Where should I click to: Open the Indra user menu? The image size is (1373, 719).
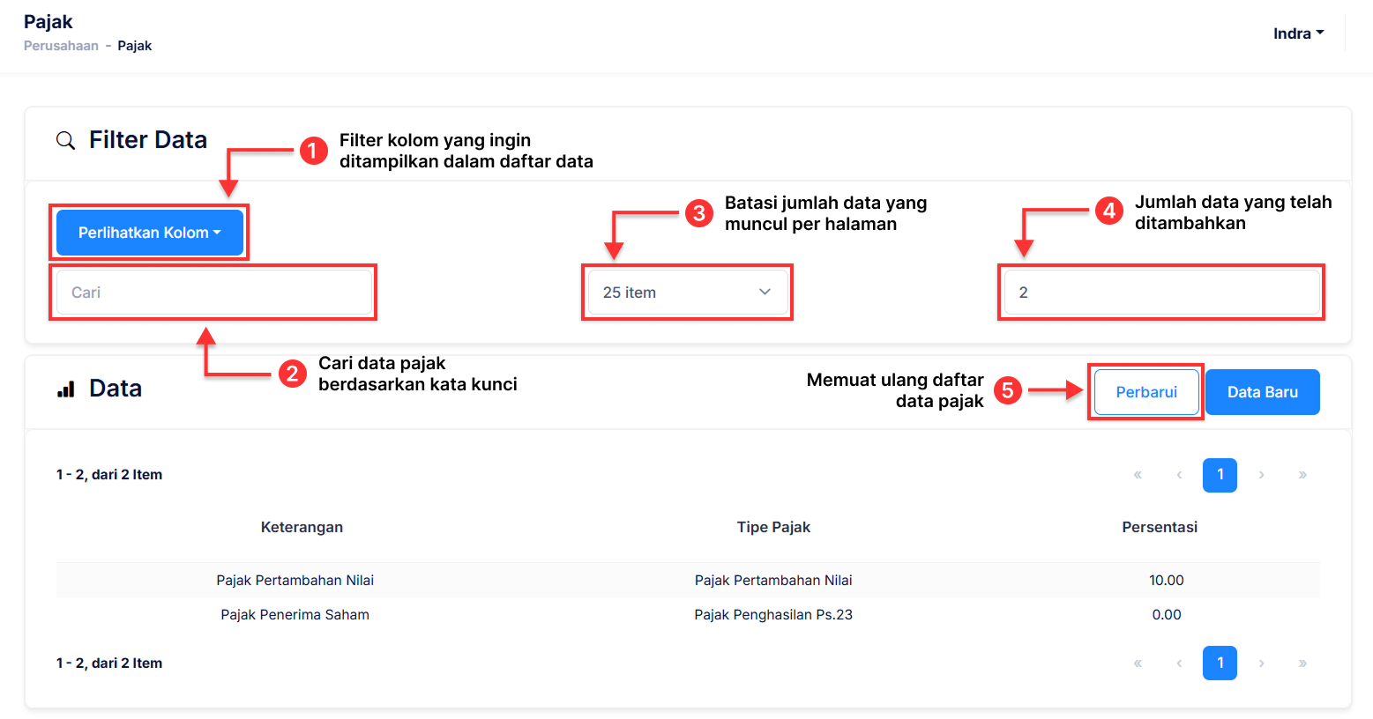pos(1298,33)
